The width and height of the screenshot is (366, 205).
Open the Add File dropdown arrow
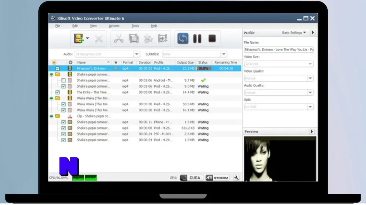(x=87, y=38)
